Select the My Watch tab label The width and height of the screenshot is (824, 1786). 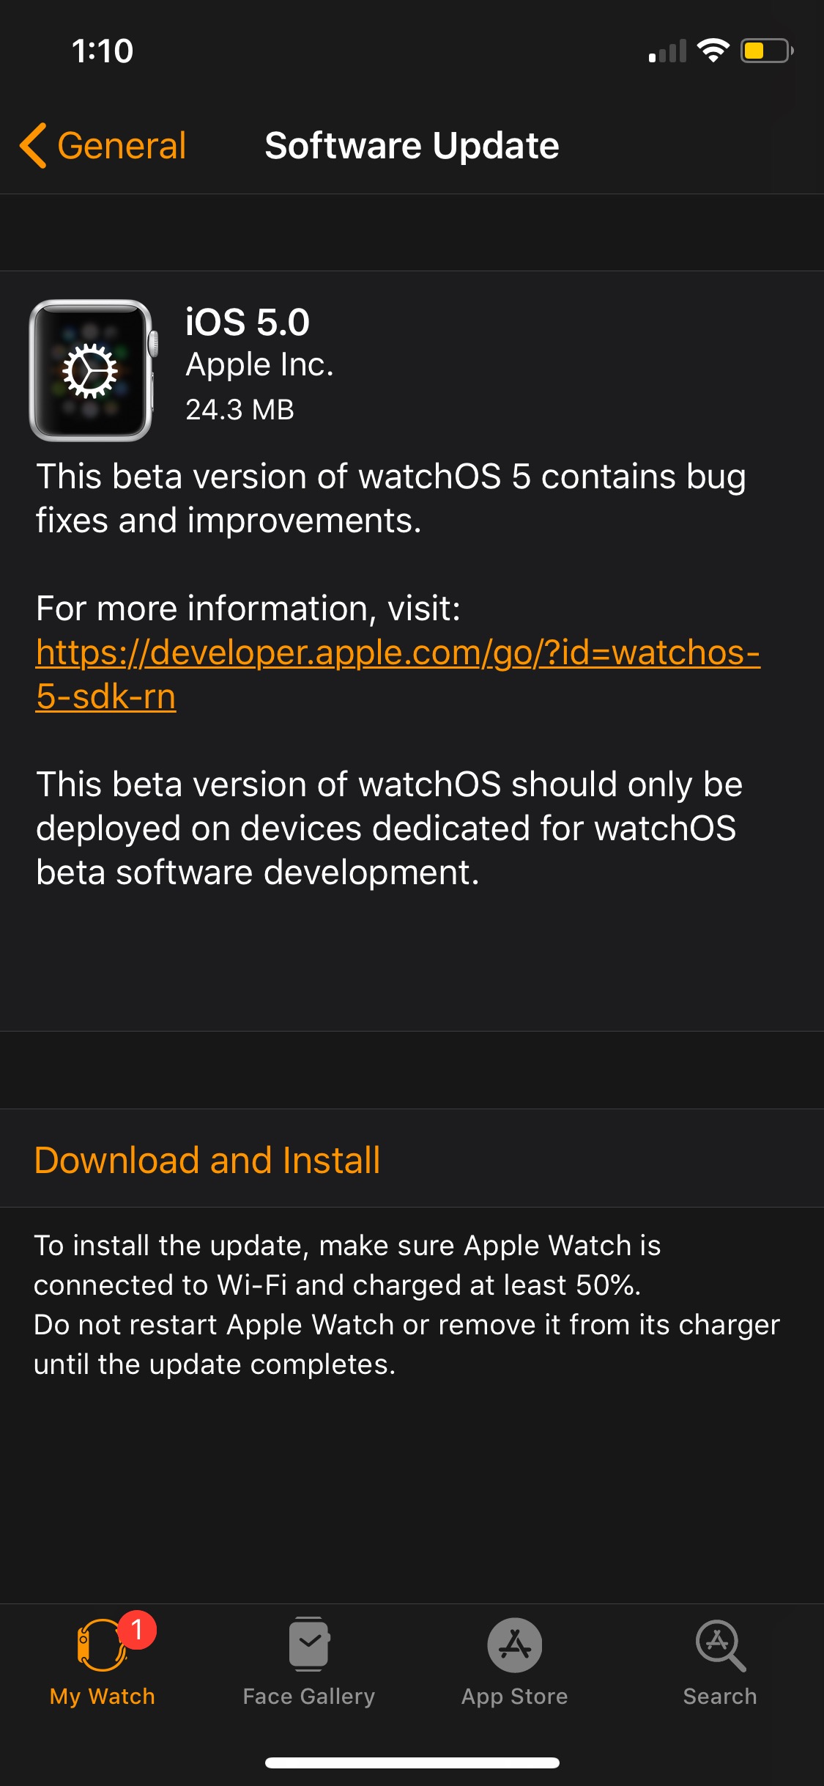[103, 1697]
